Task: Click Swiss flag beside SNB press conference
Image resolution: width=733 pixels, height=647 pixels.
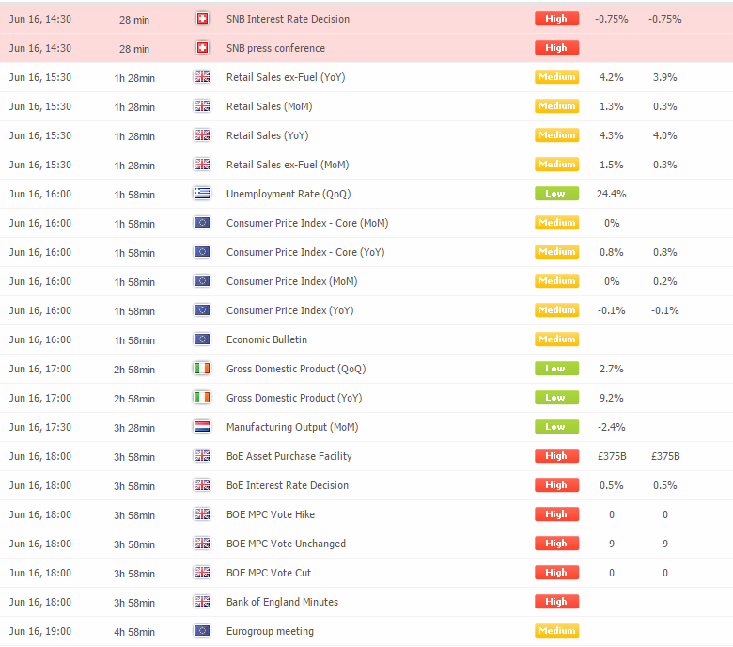Action: click(202, 48)
